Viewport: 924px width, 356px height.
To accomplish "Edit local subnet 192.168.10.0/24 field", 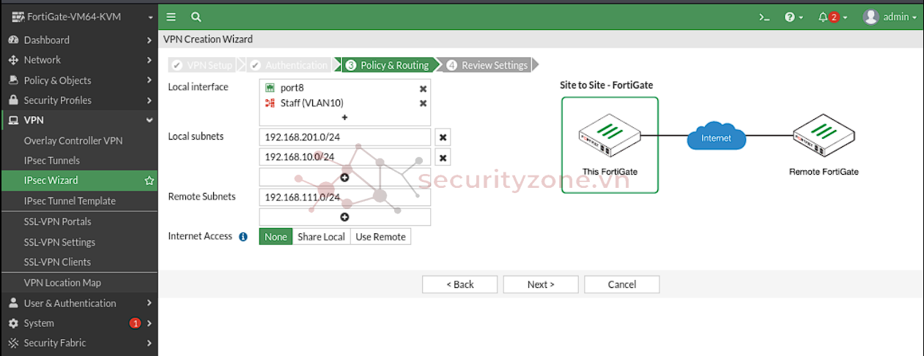I will point(344,157).
